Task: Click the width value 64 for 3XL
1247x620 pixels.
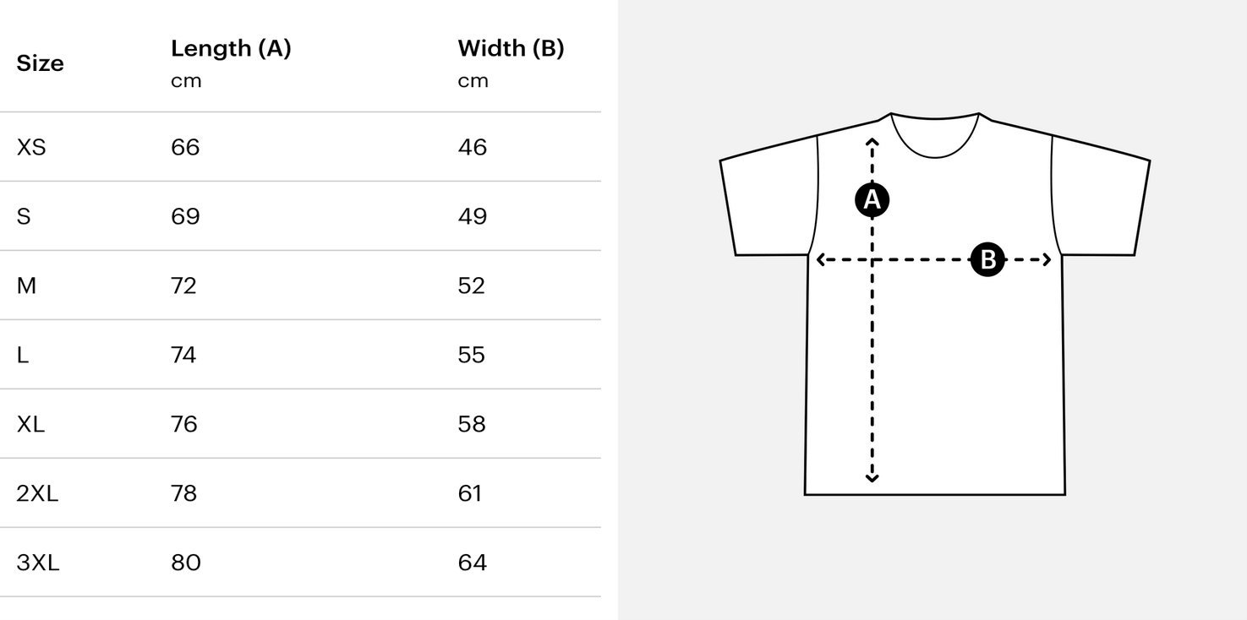Action: click(473, 563)
